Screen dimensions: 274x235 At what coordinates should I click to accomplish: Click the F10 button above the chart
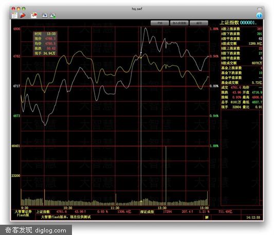pos(160,23)
